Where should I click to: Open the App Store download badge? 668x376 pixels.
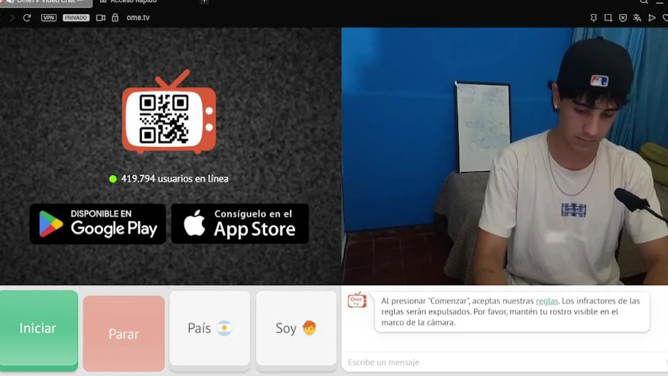240,224
